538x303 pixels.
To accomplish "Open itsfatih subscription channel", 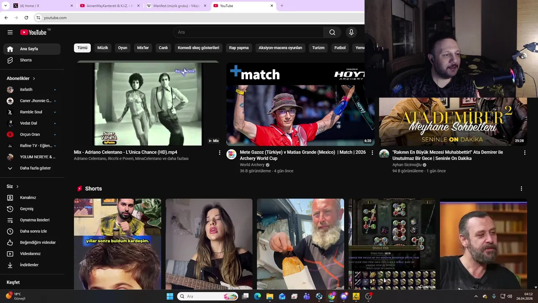I will [32, 90].
